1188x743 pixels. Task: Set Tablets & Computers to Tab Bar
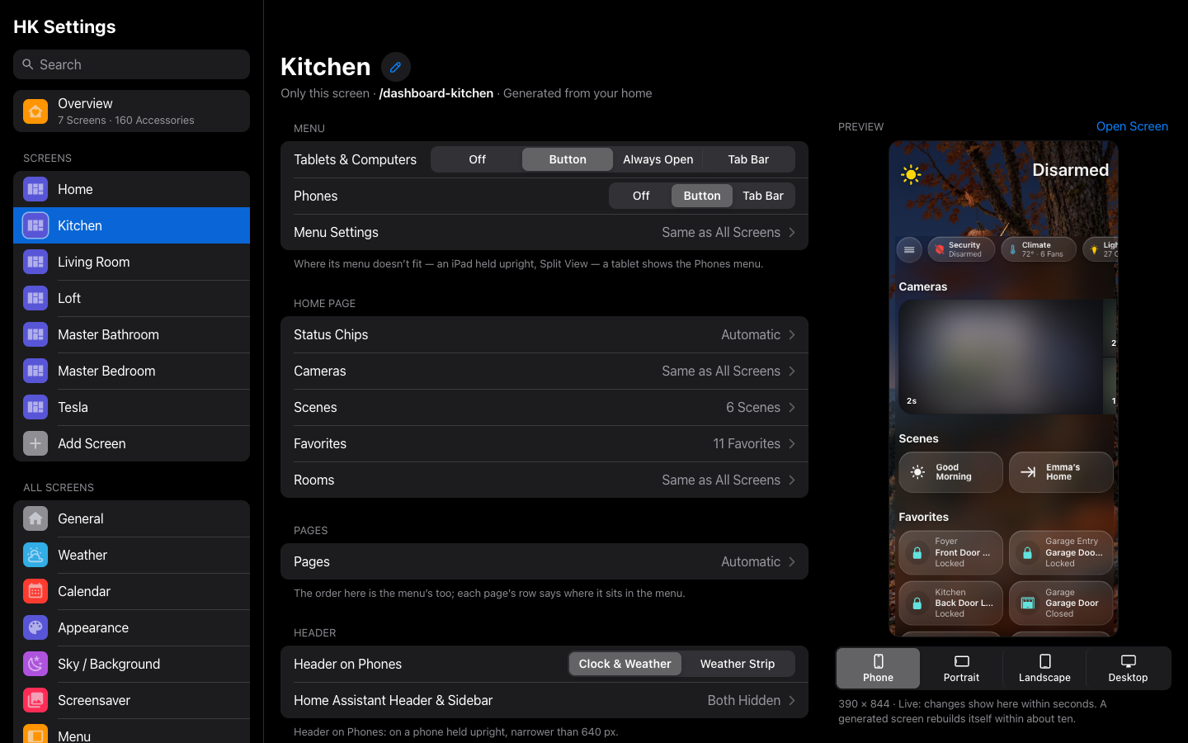click(748, 159)
